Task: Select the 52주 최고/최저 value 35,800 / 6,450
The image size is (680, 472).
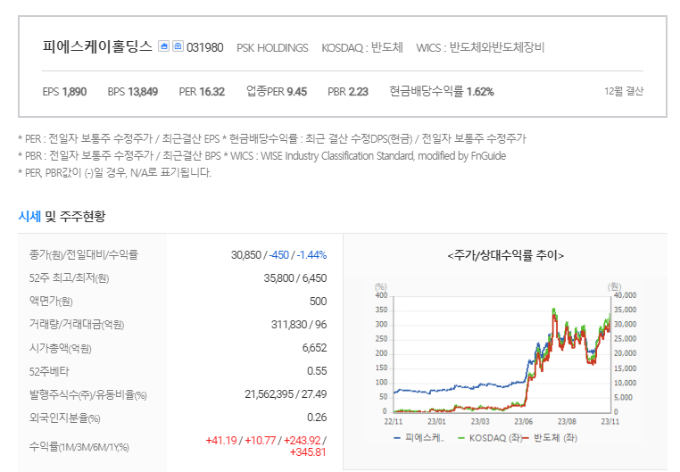Action: pyautogui.click(x=295, y=277)
